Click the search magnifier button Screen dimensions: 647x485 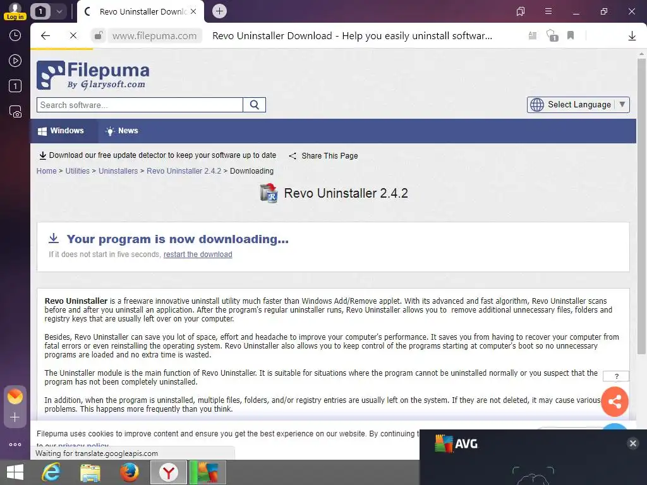tap(254, 105)
